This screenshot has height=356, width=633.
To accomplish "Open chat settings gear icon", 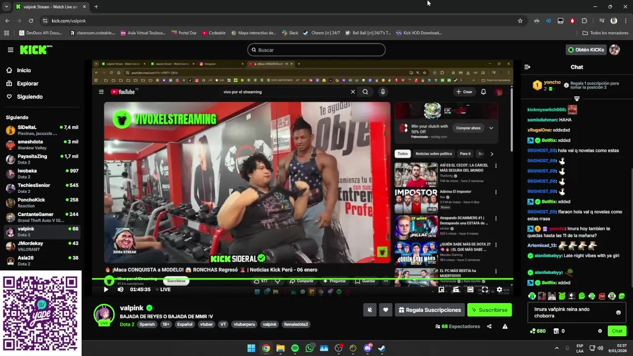I will [x=600, y=331].
